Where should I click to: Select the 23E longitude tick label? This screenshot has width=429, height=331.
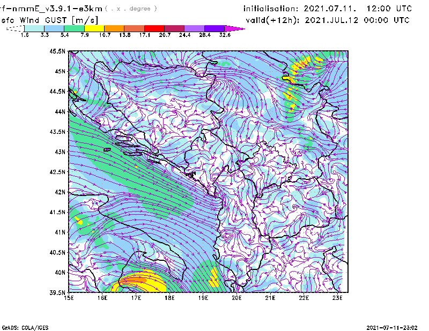[337, 298]
